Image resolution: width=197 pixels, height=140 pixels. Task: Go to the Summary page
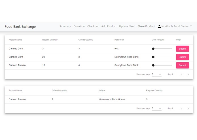tap(65, 26)
